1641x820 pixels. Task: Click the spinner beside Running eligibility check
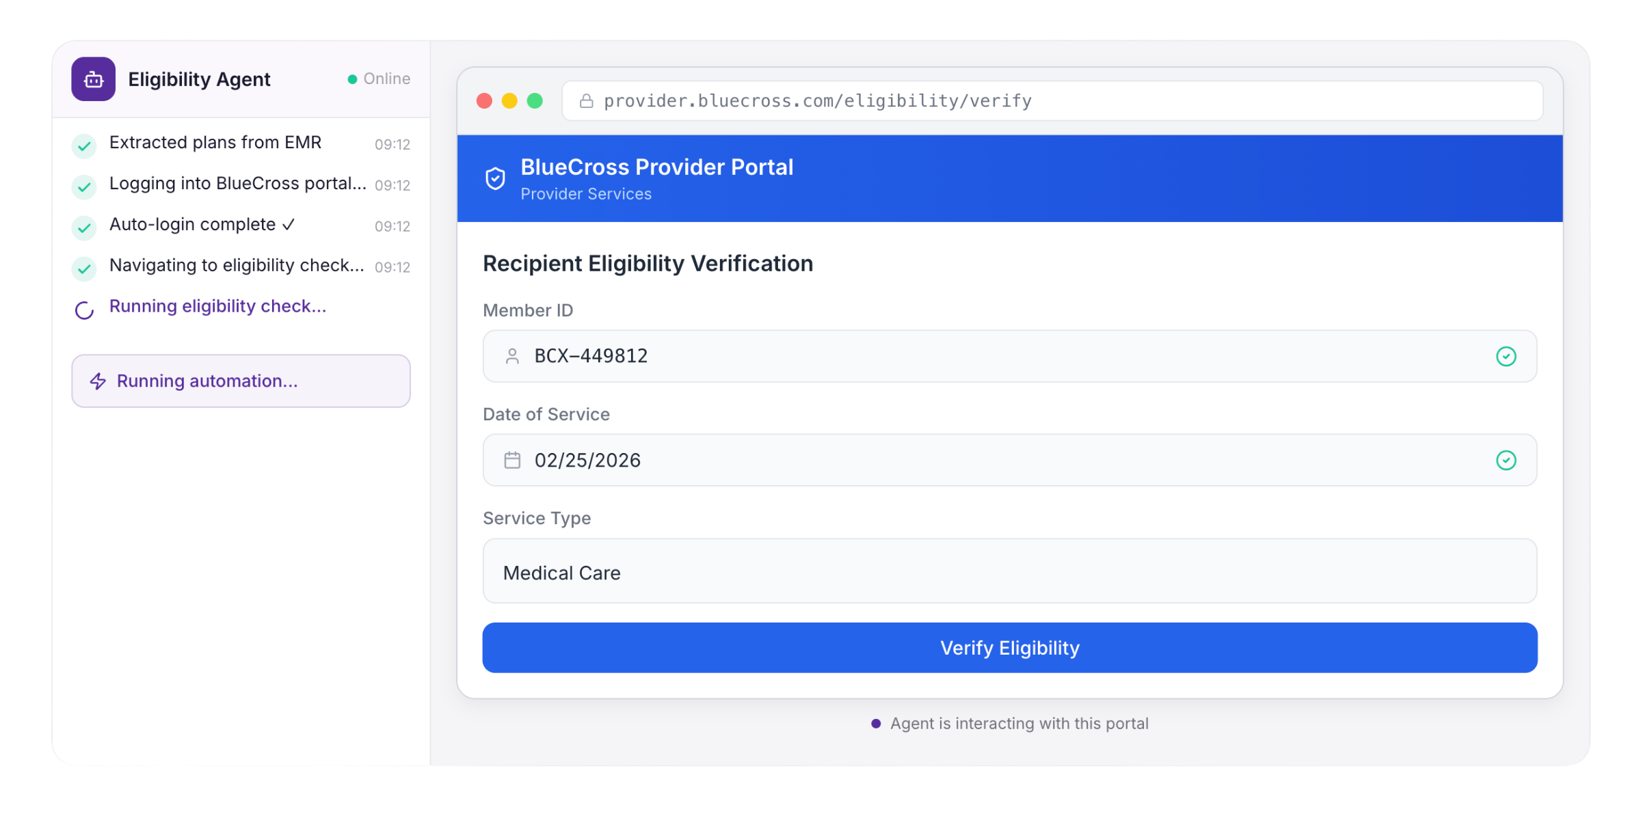(x=84, y=310)
